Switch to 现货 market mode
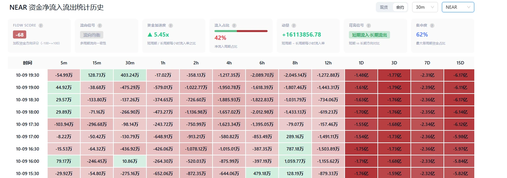Screen dimensions: 507x178 tap(384, 7)
